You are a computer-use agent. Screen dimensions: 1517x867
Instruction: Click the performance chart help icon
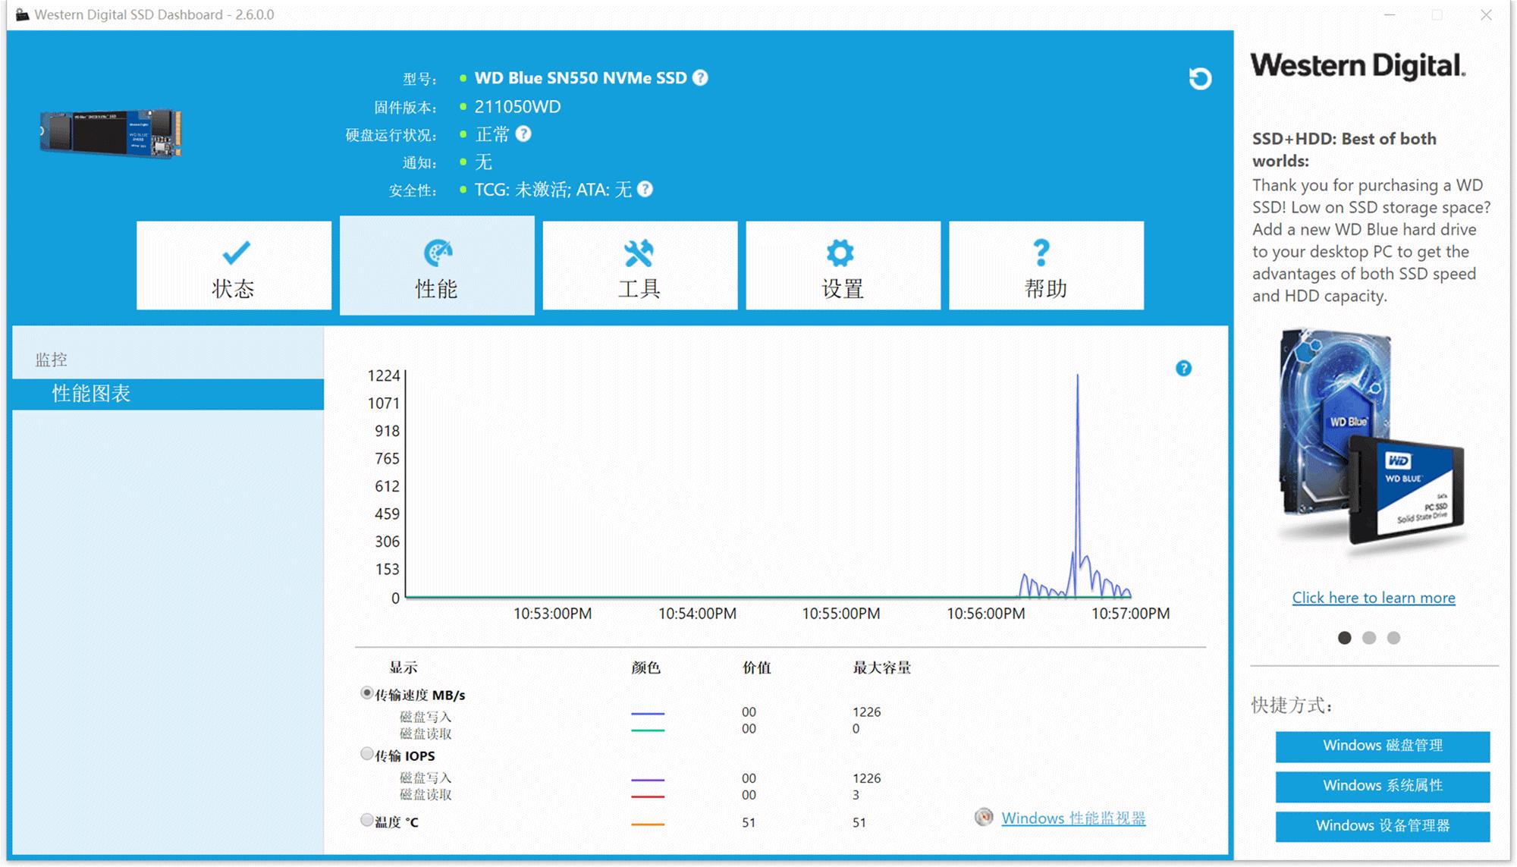click(x=1183, y=369)
